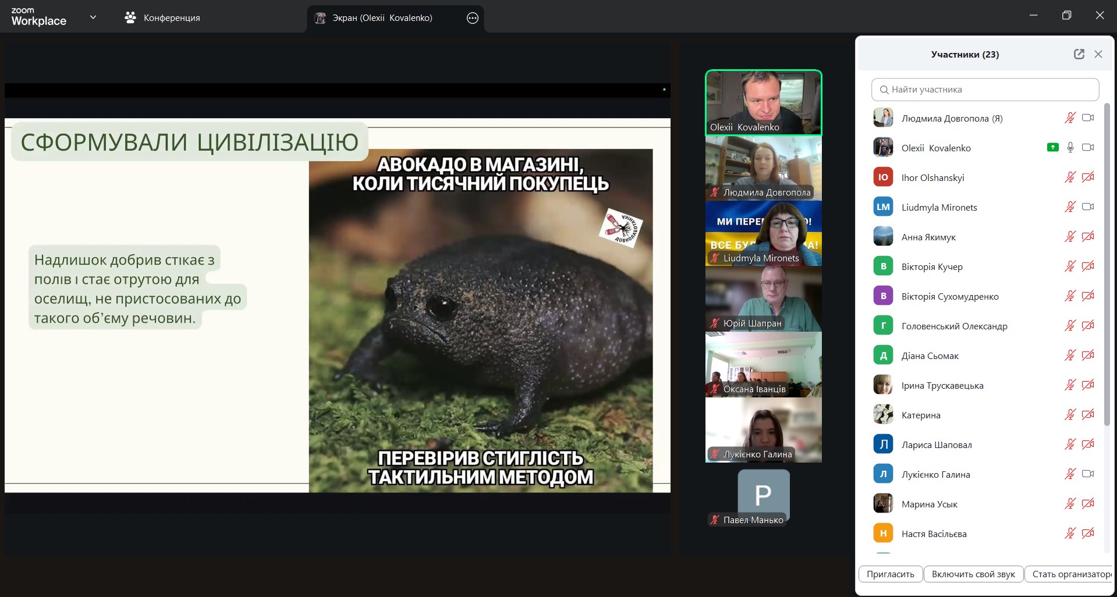Click the muted mic icon for Ihor Olshanskyi

(1070, 177)
